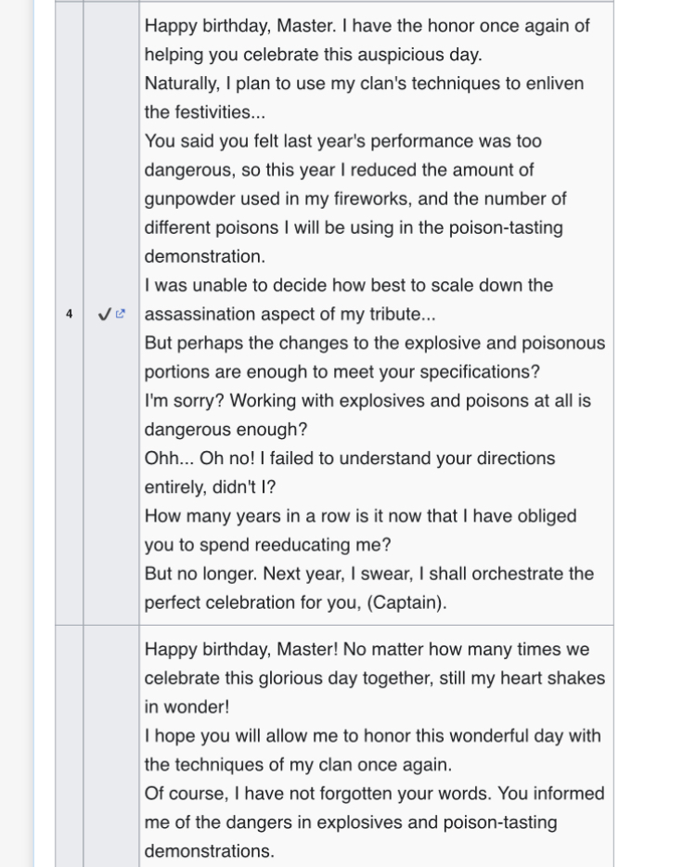This screenshot has height=867, width=696.
Task: Click the row number 4 cell
Action: 69,315
